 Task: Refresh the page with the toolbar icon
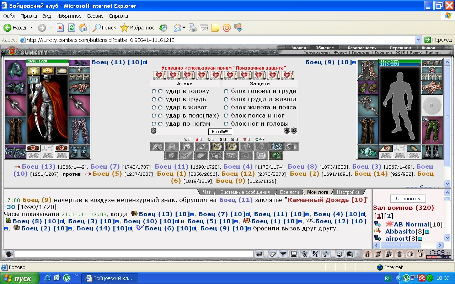71,28
